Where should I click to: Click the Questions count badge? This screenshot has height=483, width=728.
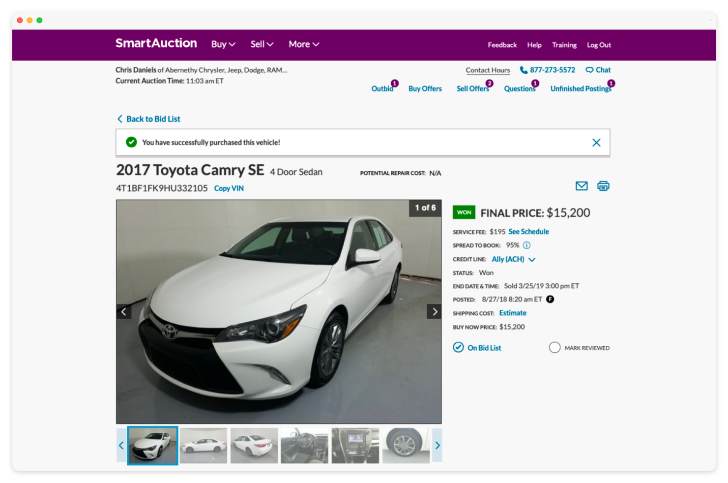(x=535, y=83)
